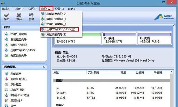178x107 pixels.
Task: Click the 擦除磁盘 icon
Action: click(x=6, y=84)
